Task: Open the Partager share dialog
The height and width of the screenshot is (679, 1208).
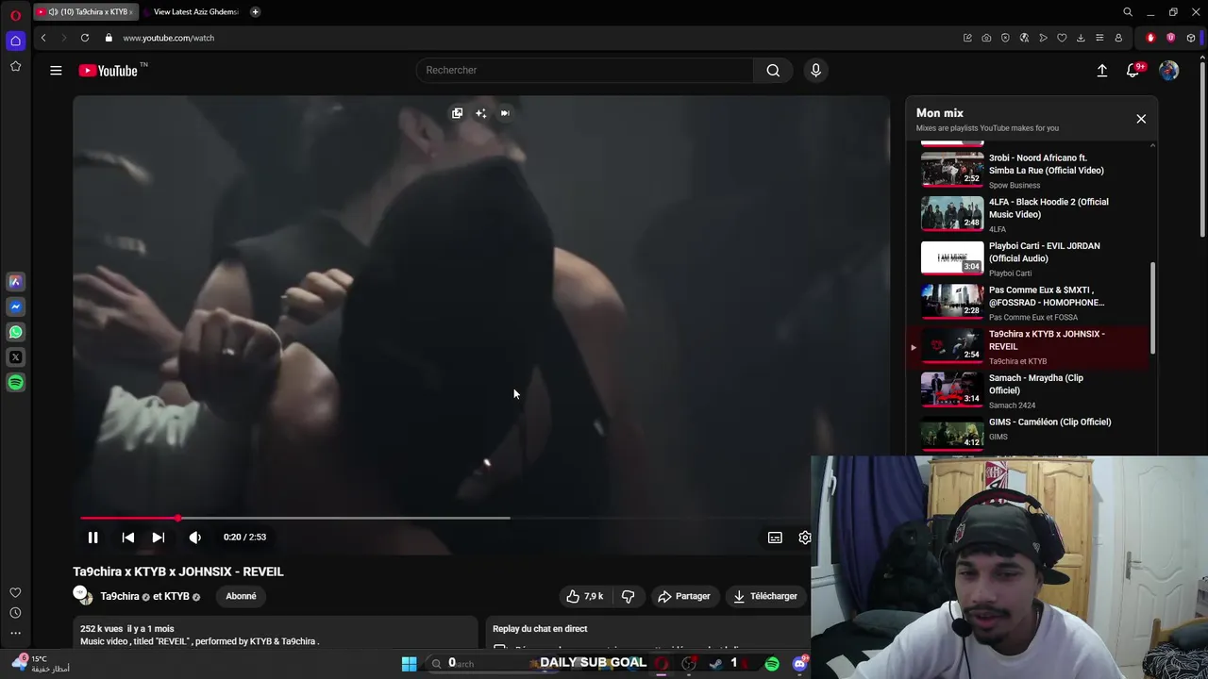Action: tap(684, 596)
